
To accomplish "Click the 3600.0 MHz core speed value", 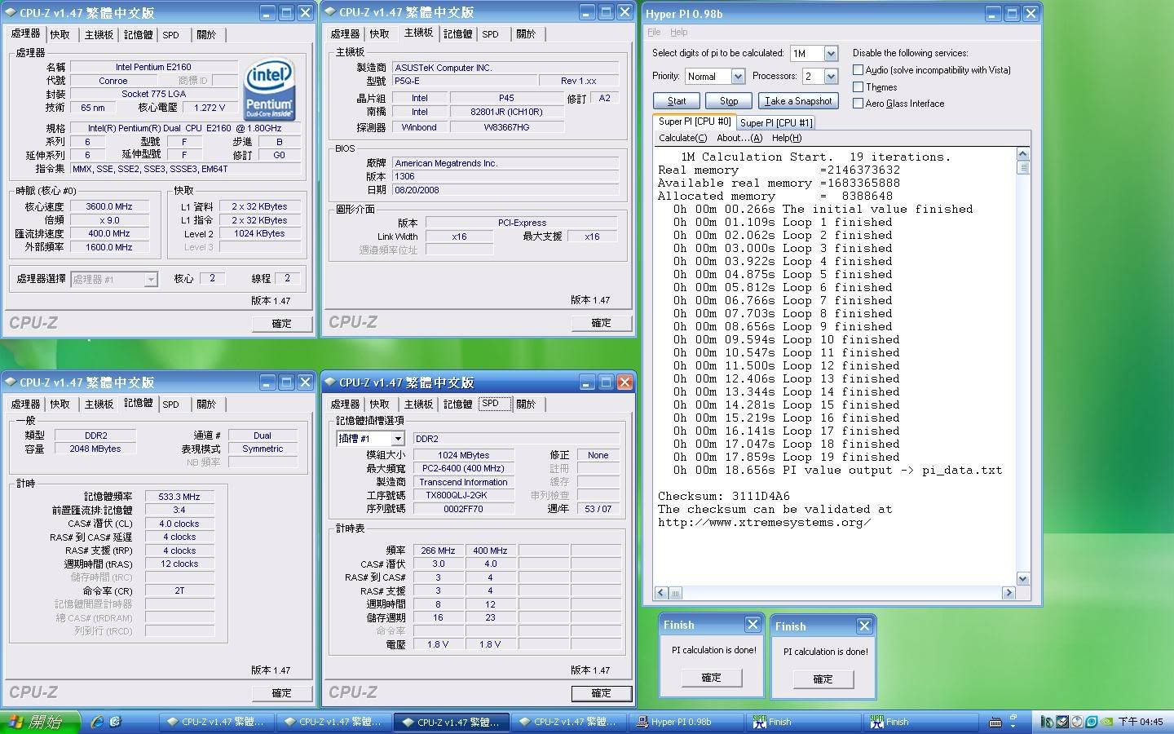I will 109,207.
